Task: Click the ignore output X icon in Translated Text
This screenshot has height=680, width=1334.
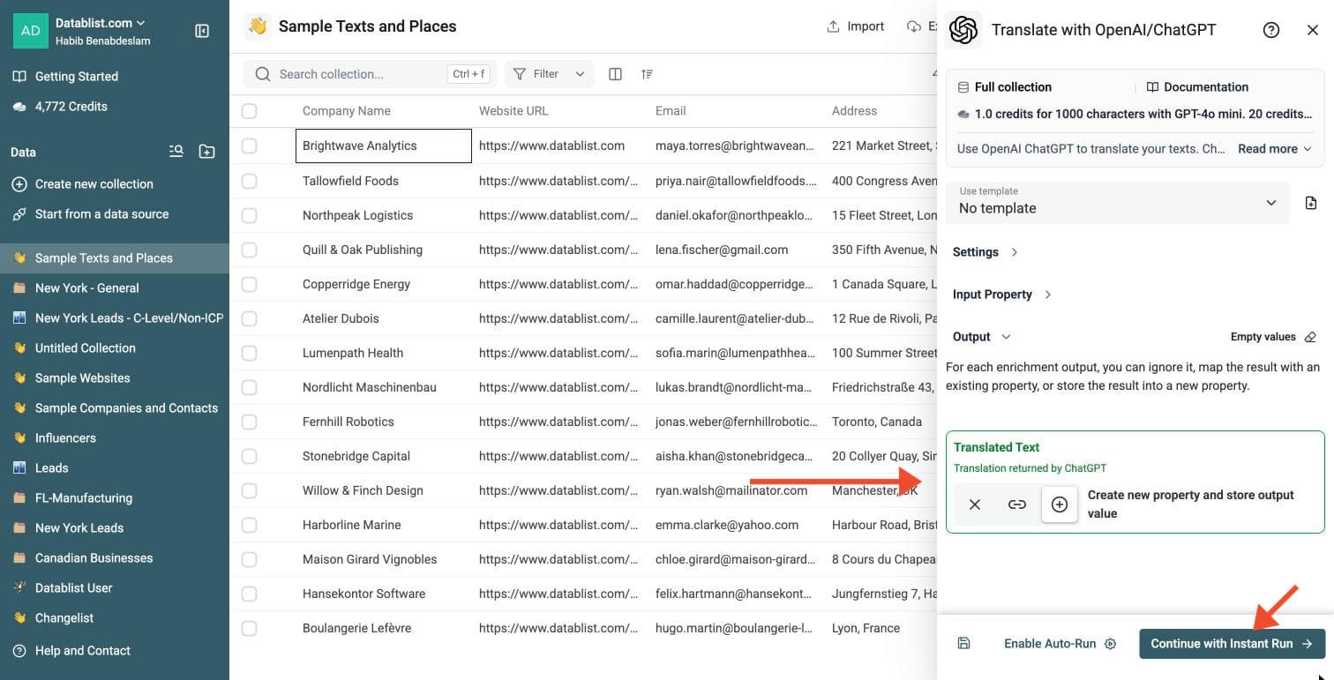Action: click(975, 504)
